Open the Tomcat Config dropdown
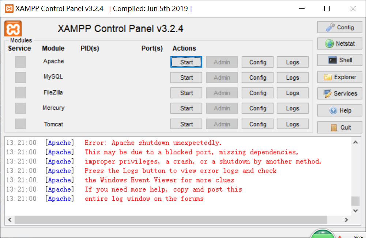Screen dimensions: 366x238 [x=257, y=124]
